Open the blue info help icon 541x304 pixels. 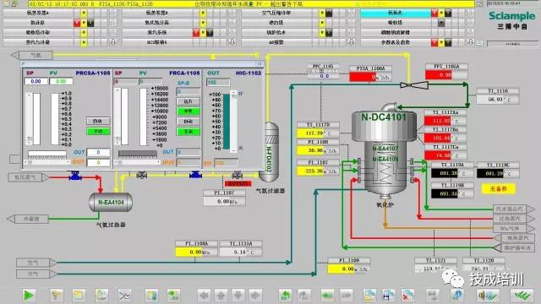457,296
